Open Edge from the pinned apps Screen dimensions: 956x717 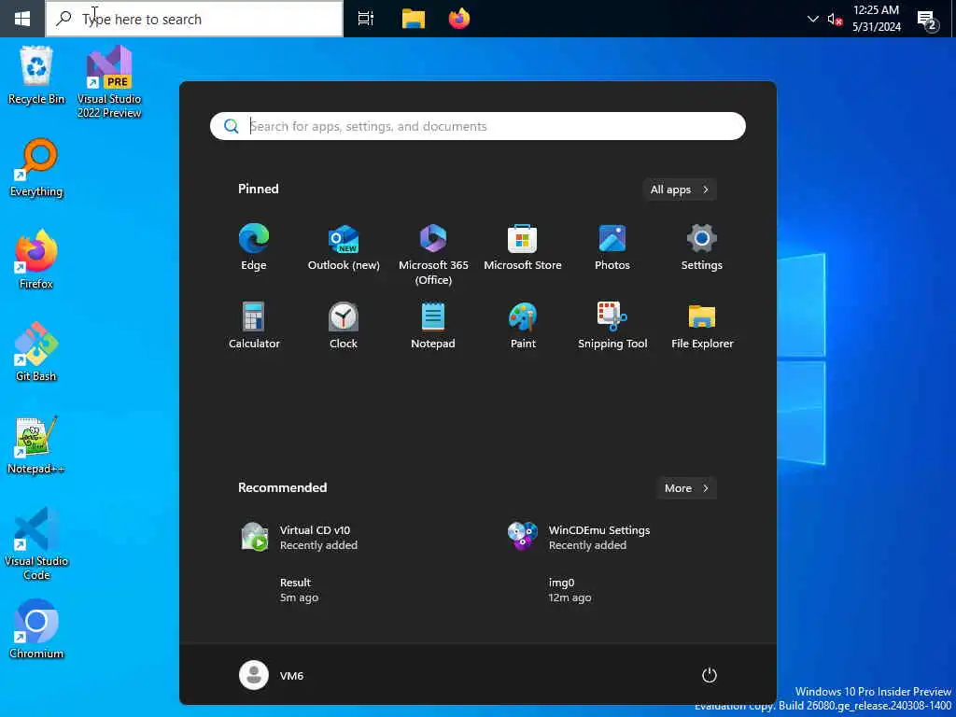point(254,246)
